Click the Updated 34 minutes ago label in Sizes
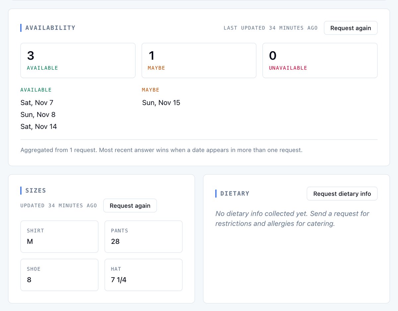Image resolution: width=398 pixels, height=311 pixels. click(59, 206)
